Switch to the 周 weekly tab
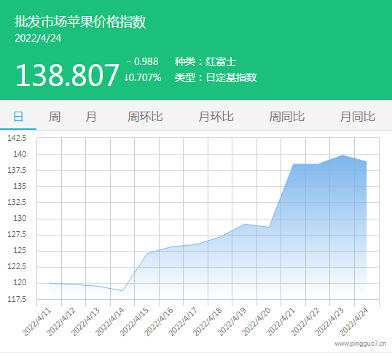 [x=55, y=117]
